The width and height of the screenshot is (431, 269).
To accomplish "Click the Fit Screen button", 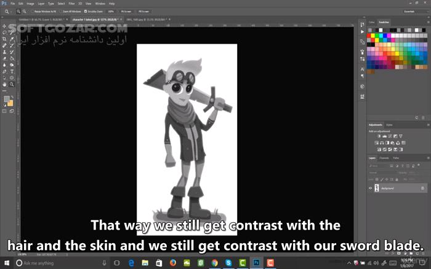I will [x=126, y=12].
